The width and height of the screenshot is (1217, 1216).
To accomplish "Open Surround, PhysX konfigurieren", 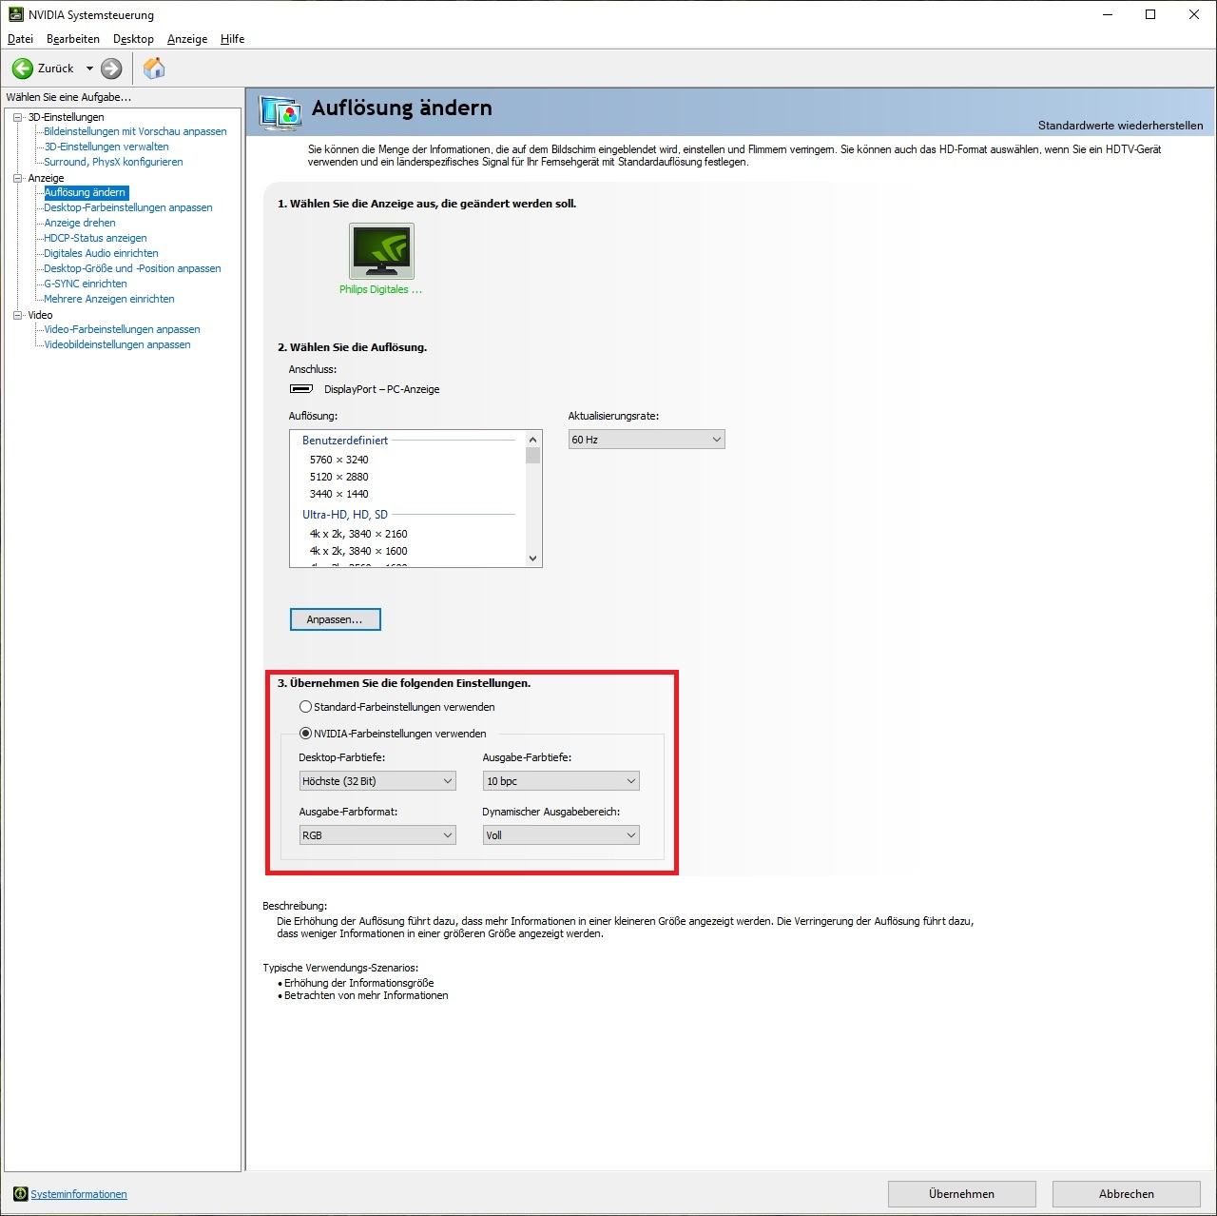I will [113, 162].
